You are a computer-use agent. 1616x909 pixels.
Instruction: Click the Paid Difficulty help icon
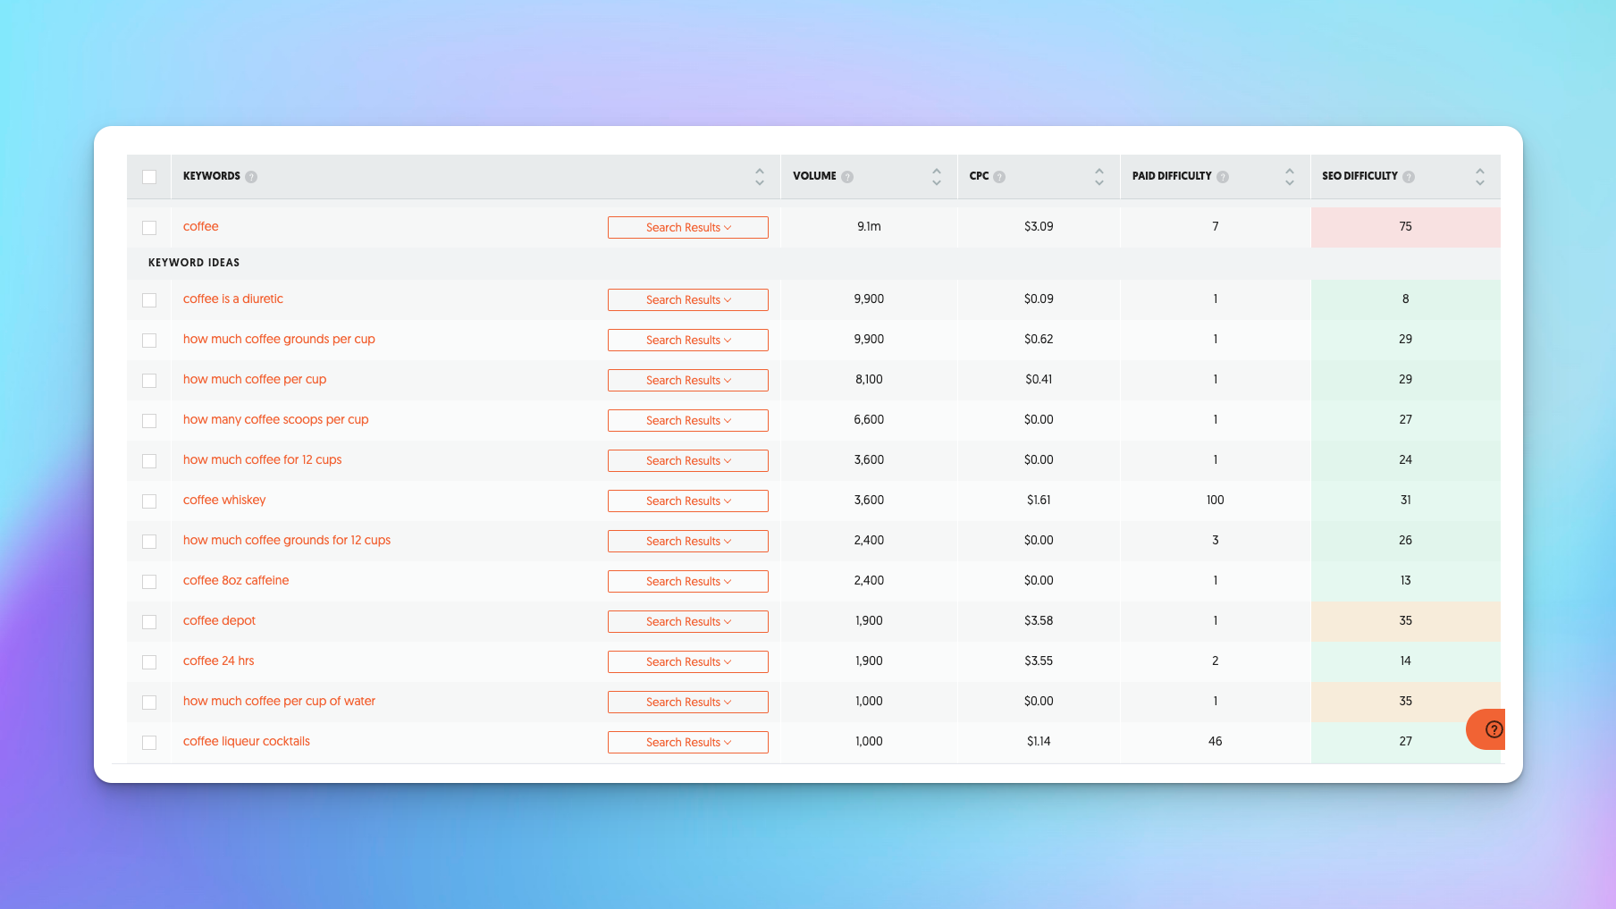click(1223, 177)
